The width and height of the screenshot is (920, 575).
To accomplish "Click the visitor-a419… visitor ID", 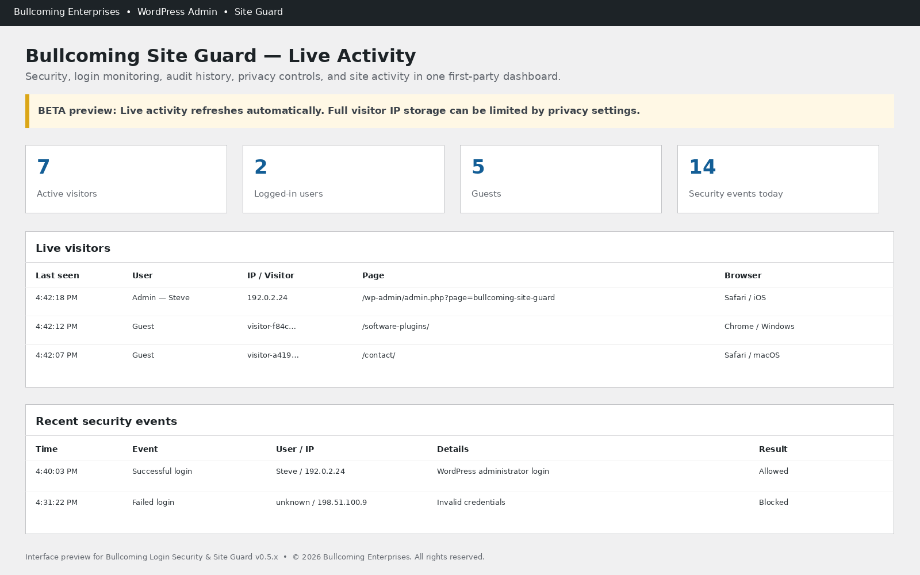I will coord(273,355).
